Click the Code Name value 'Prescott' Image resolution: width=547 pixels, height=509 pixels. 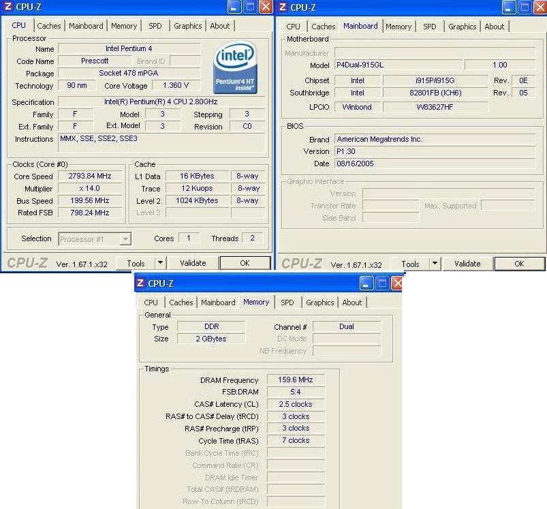(x=95, y=61)
